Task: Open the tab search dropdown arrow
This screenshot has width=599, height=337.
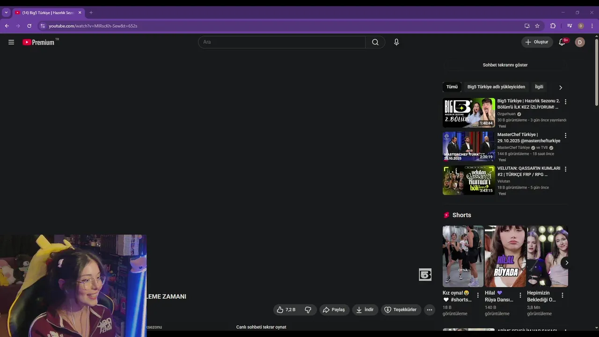Action: tap(6, 13)
